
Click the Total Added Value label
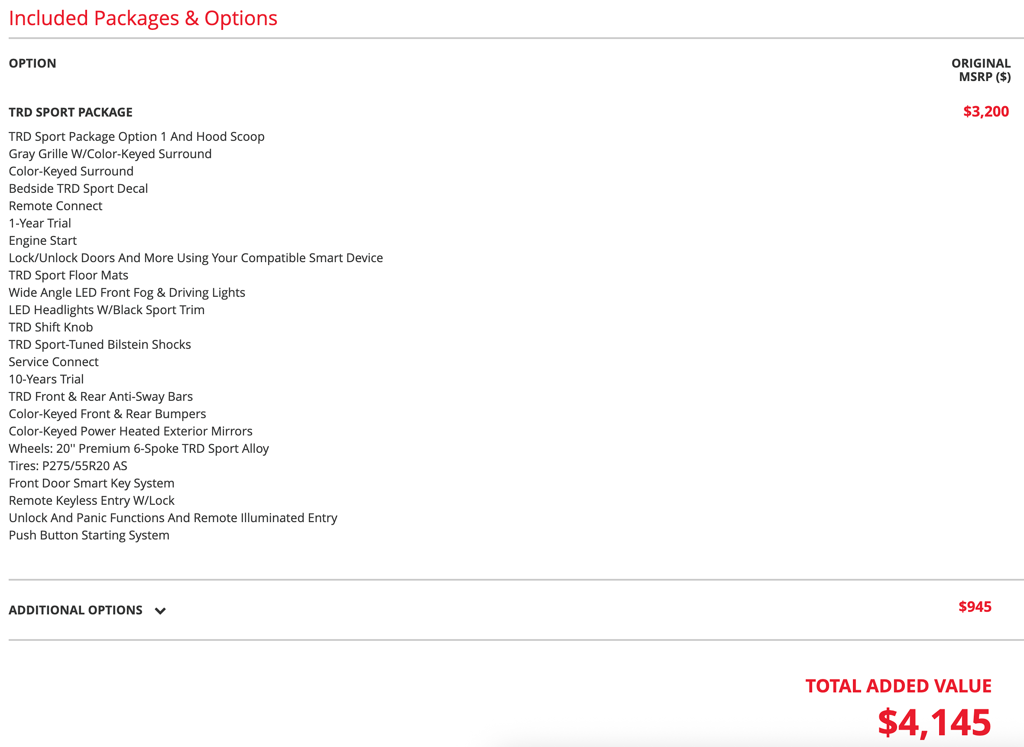tap(898, 686)
